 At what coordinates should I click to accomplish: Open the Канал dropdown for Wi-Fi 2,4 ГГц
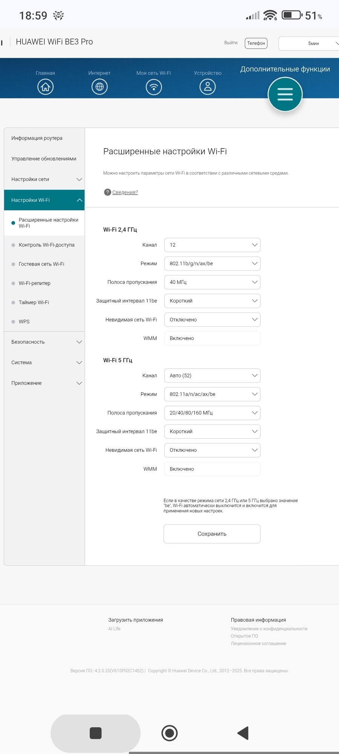coord(212,245)
